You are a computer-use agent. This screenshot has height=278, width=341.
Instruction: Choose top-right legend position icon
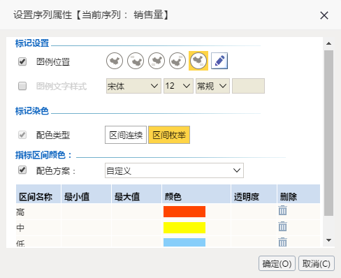pyautogui.click(x=177, y=61)
